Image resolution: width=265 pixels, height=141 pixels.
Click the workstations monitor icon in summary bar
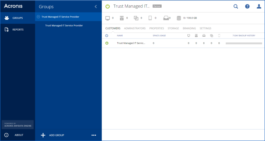pos(108,18)
